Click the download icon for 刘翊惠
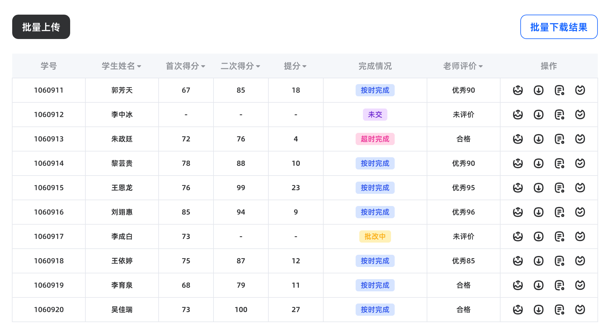610x334 pixels. pos(539,212)
